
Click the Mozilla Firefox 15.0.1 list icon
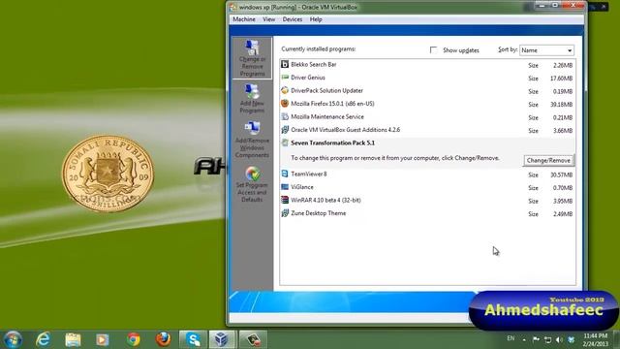(285, 104)
